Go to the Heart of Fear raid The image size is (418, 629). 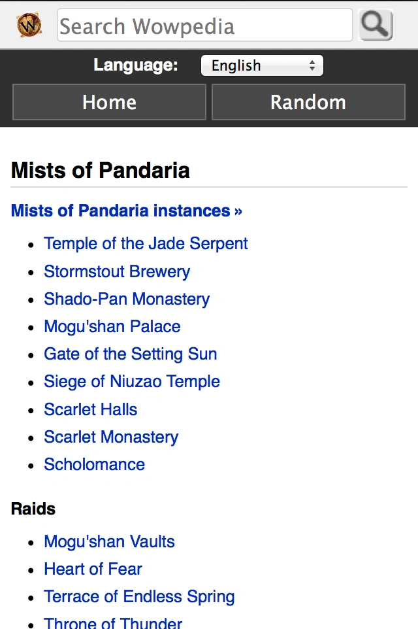coord(93,569)
